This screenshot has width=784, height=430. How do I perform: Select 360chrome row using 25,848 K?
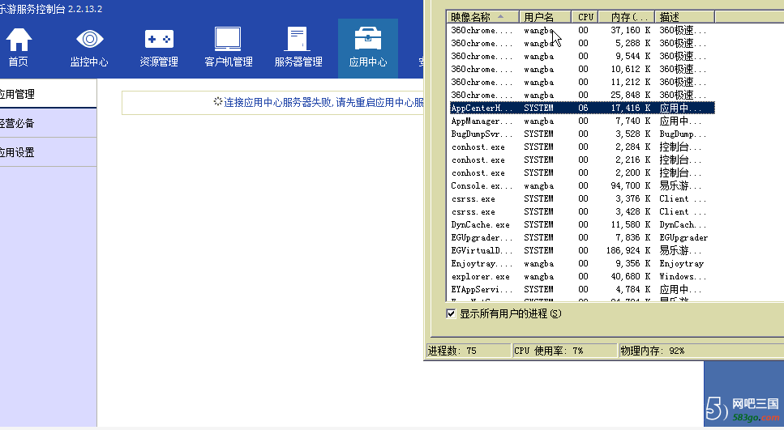(582, 95)
